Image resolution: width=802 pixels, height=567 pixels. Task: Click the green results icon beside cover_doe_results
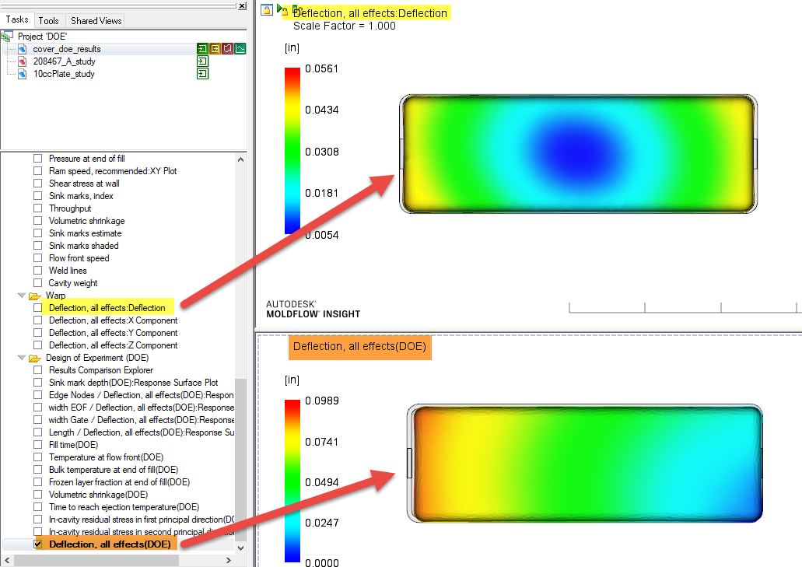[202, 48]
